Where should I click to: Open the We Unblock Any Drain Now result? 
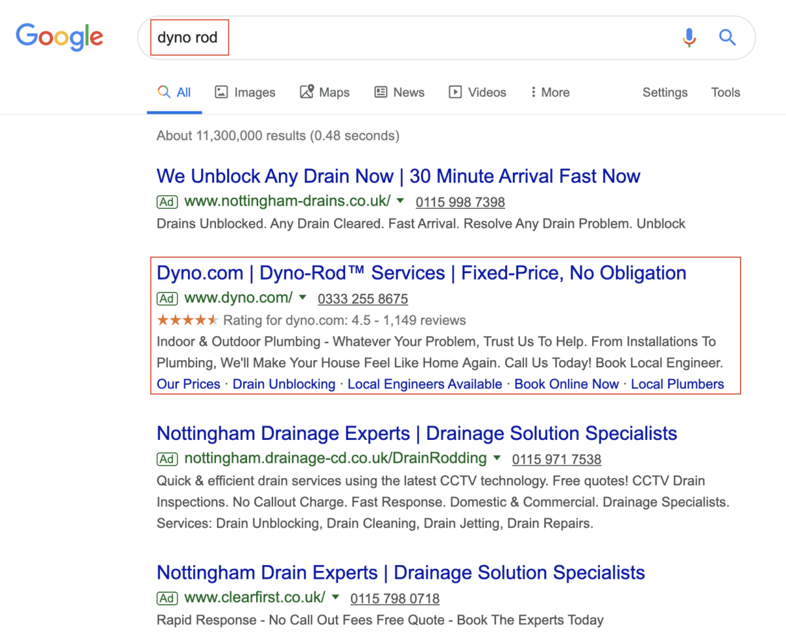coord(398,176)
